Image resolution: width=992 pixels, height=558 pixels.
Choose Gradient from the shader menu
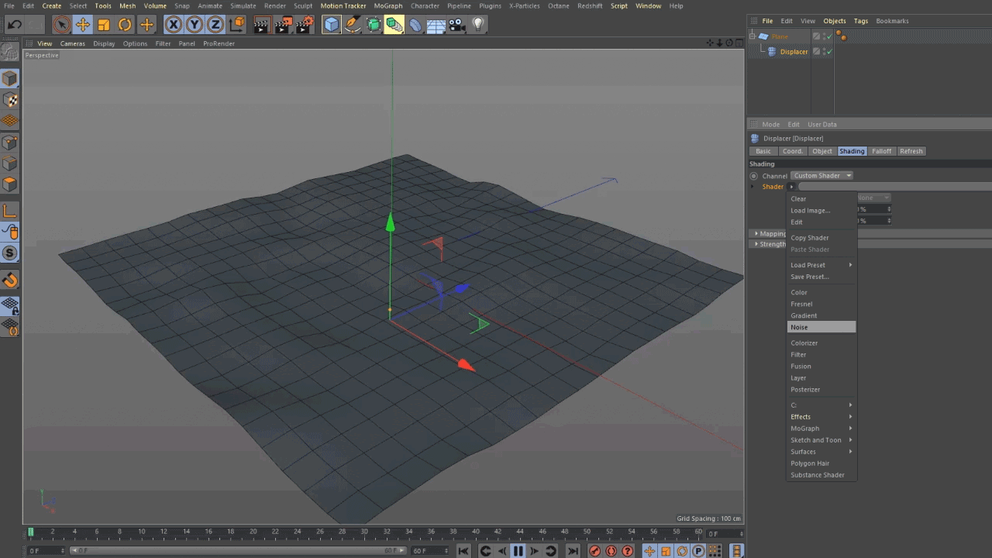tap(821, 315)
